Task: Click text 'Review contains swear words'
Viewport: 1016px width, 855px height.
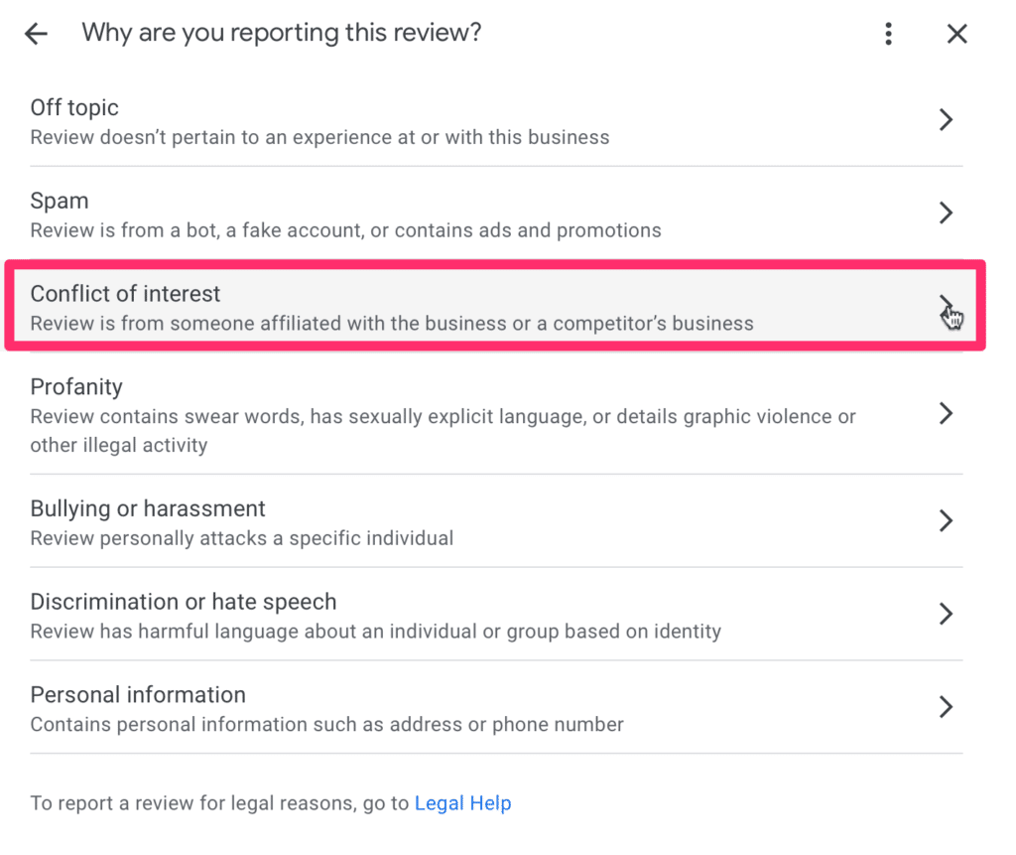Action: tap(167, 416)
